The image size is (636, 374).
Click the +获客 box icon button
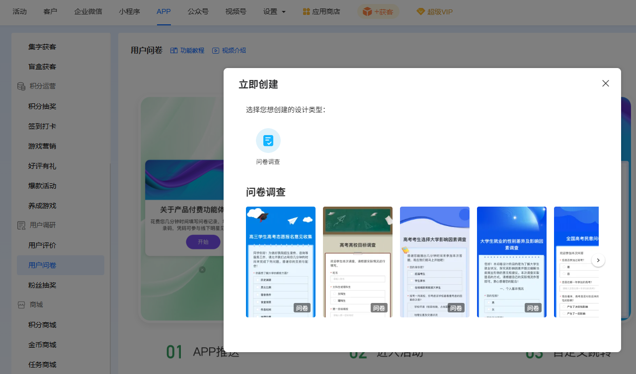click(x=367, y=11)
